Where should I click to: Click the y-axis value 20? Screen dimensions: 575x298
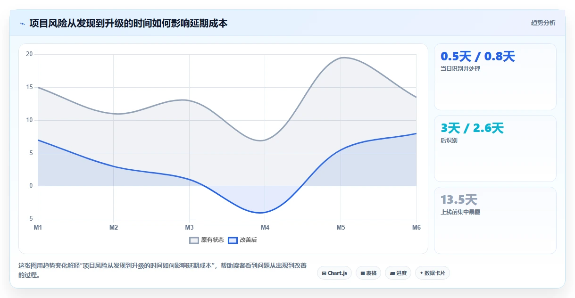(x=29, y=54)
